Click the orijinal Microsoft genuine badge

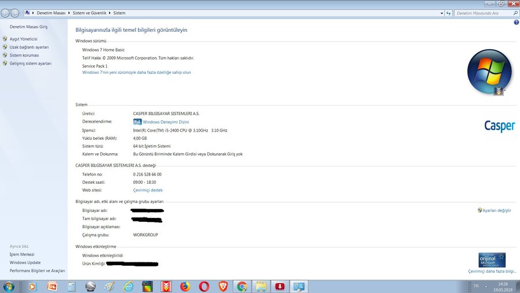pyautogui.click(x=492, y=260)
